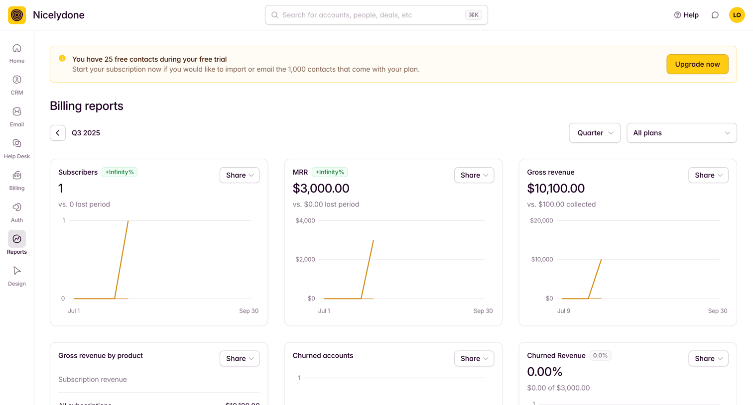The width and height of the screenshot is (753, 405).
Task: Open the All plans dropdown
Action: click(681, 133)
